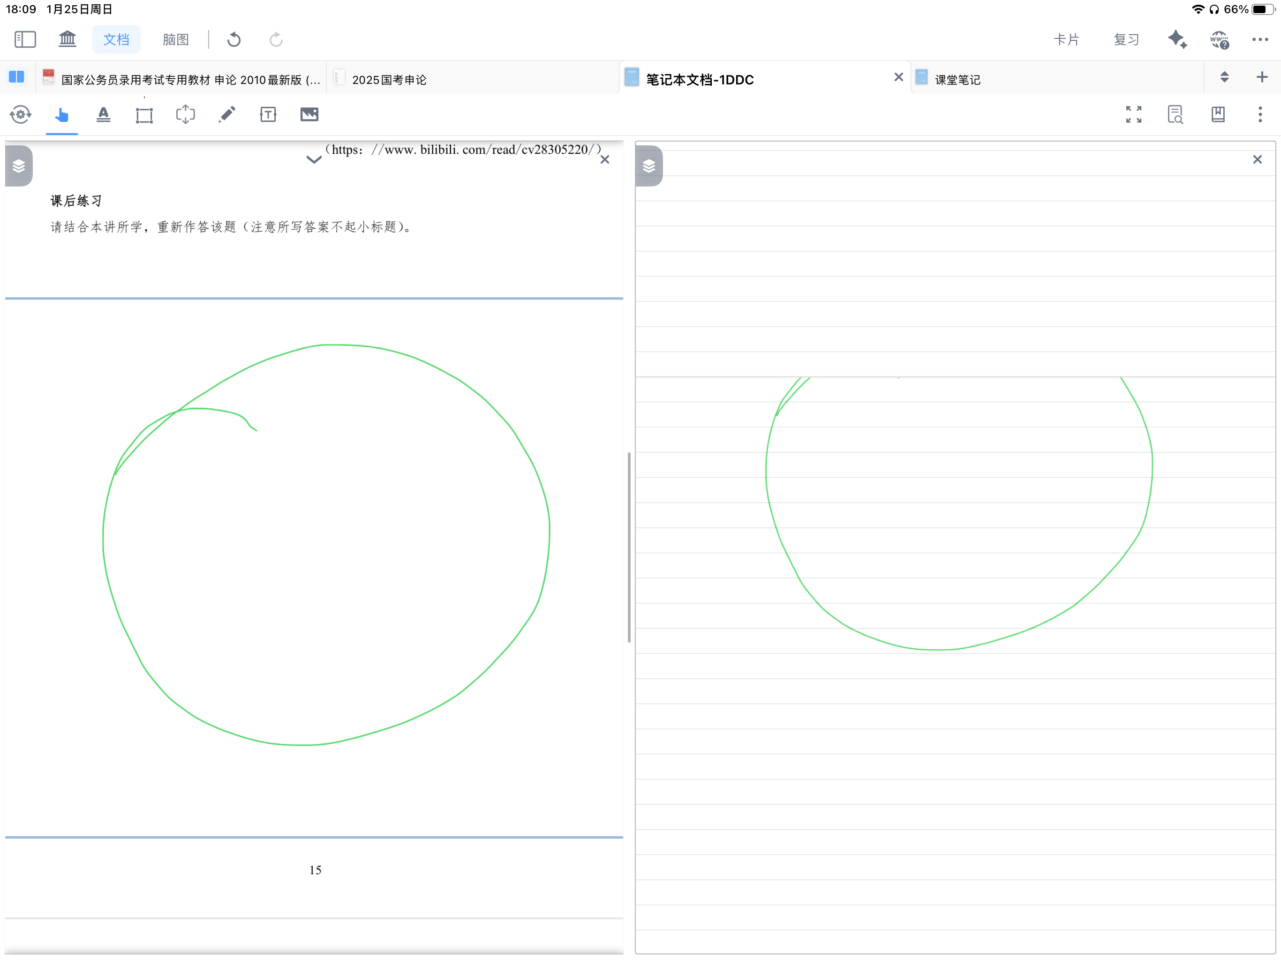The height and width of the screenshot is (960, 1281).
Task: Toggle the split-view layout button
Action: pyautogui.click(x=17, y=77)
